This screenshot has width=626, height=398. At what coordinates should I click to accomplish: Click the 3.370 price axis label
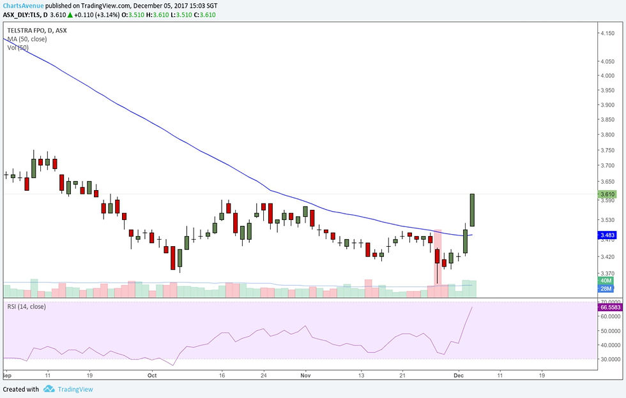click(x=607, y=274)
